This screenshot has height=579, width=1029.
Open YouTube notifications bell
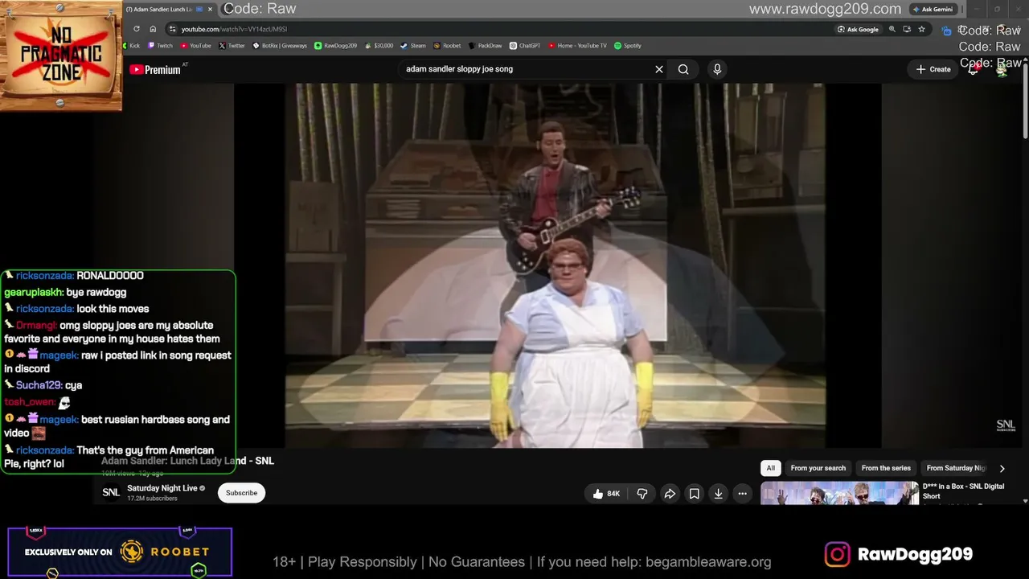coord(973,69)
